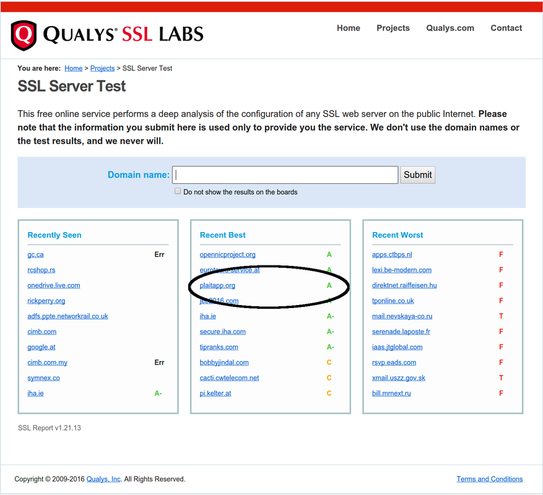The width and height of the screenshot is (543, 495).
Task: Open the xmail.uszz.gov.sk link
Action: tap(399, 377)
